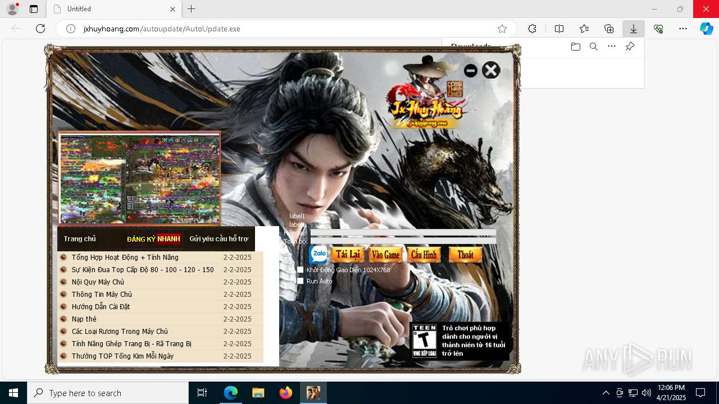Image resolution: width=719 pixels, height=404 pixels.
Task: Add page to favorites star icon
Action: pyautogui.click(x=502, y=29)
